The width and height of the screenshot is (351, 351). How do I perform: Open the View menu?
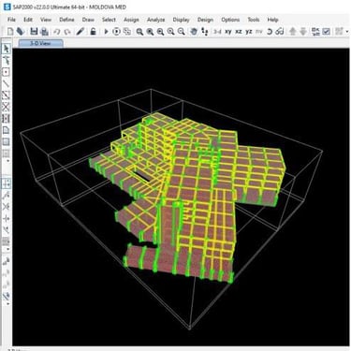(46, 20)
